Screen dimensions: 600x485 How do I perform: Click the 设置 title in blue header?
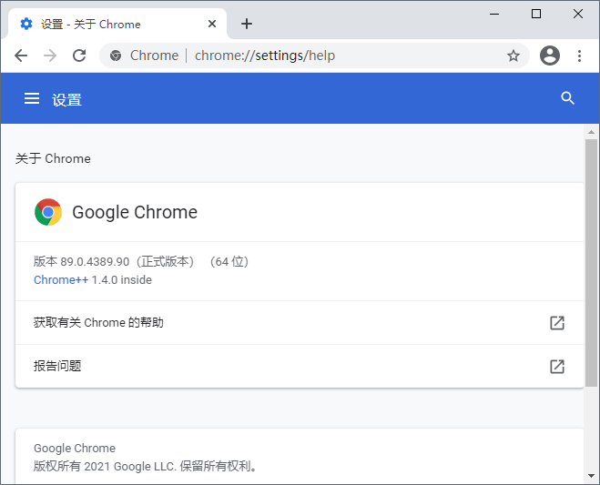(67, 100)
